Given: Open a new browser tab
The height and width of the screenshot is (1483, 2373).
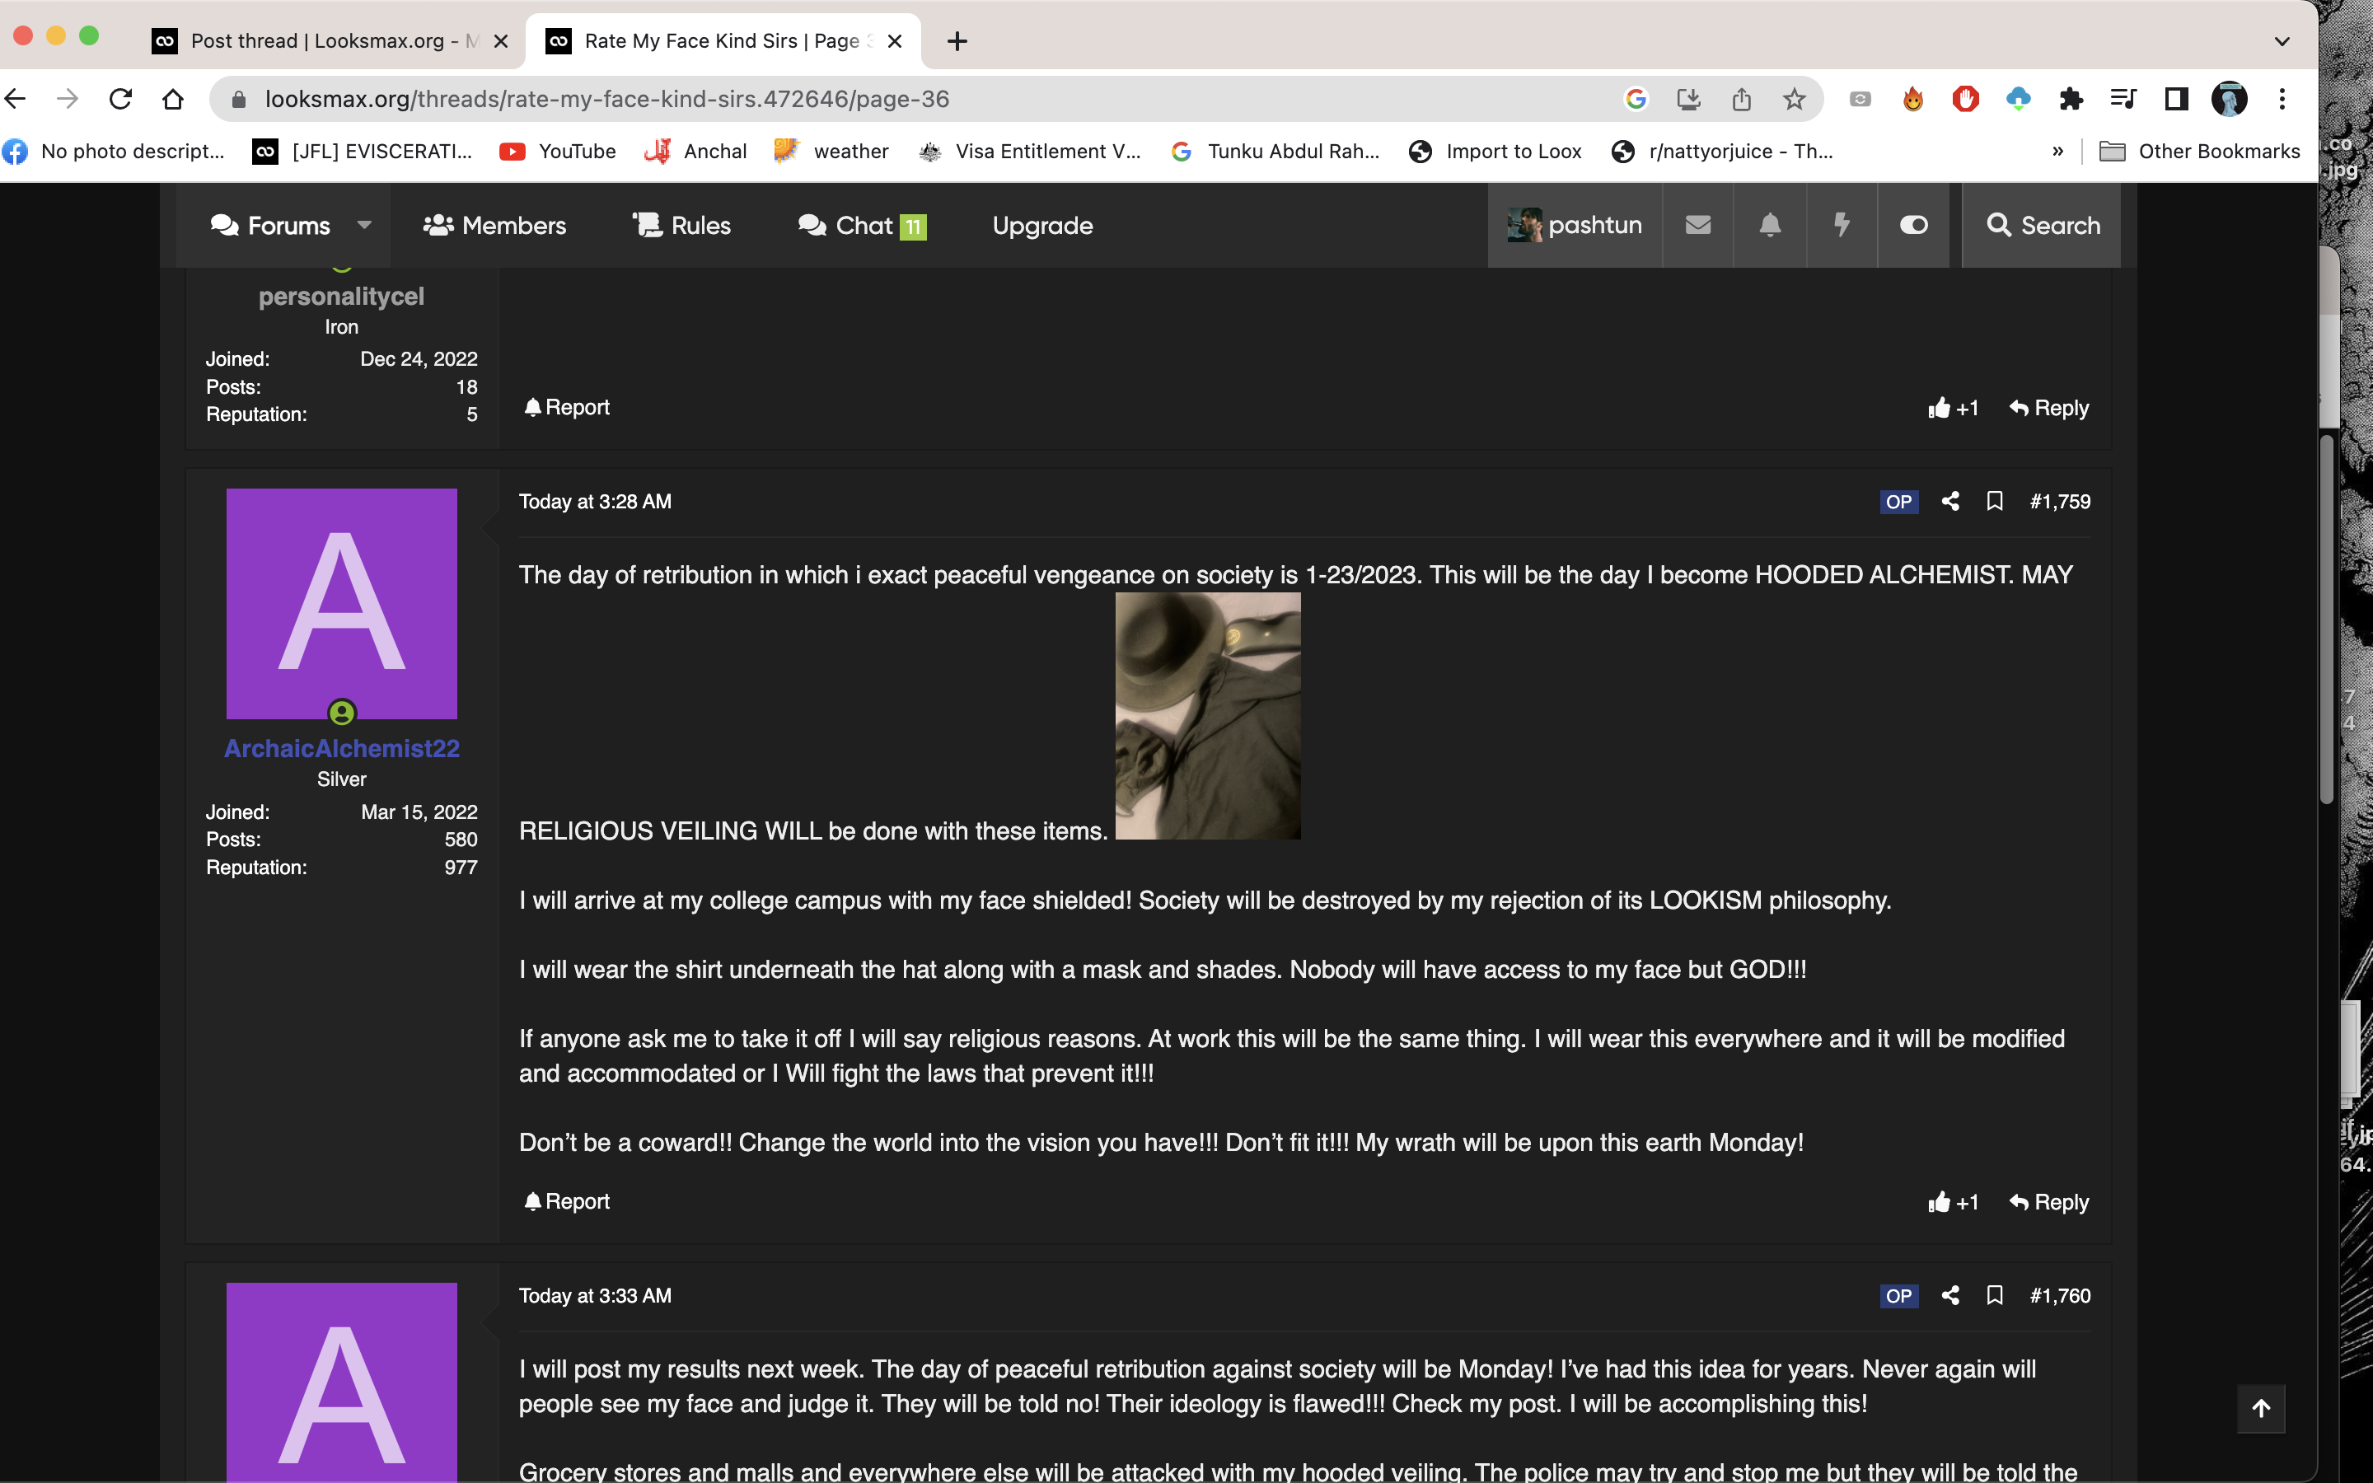Looking at the screenshot, I should click(x=957, y=41).
